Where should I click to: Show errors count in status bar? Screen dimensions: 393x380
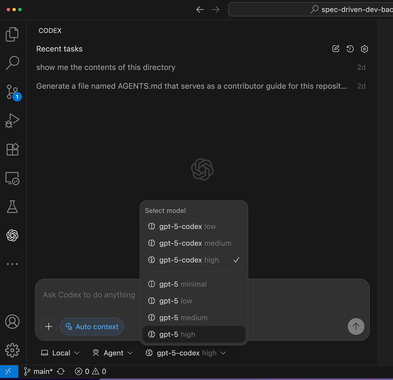click(x=82, y=371)
